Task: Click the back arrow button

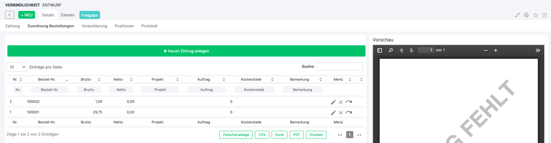Action: point(10,15)
